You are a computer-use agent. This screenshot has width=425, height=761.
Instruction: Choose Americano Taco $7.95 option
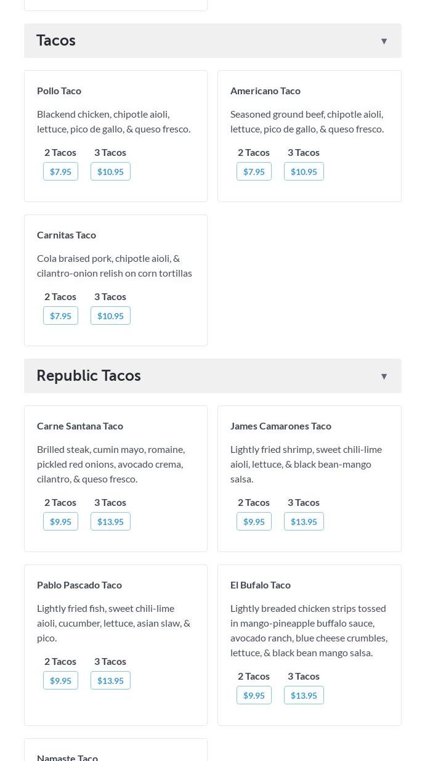pyautogui.click(x=254, y=171)
